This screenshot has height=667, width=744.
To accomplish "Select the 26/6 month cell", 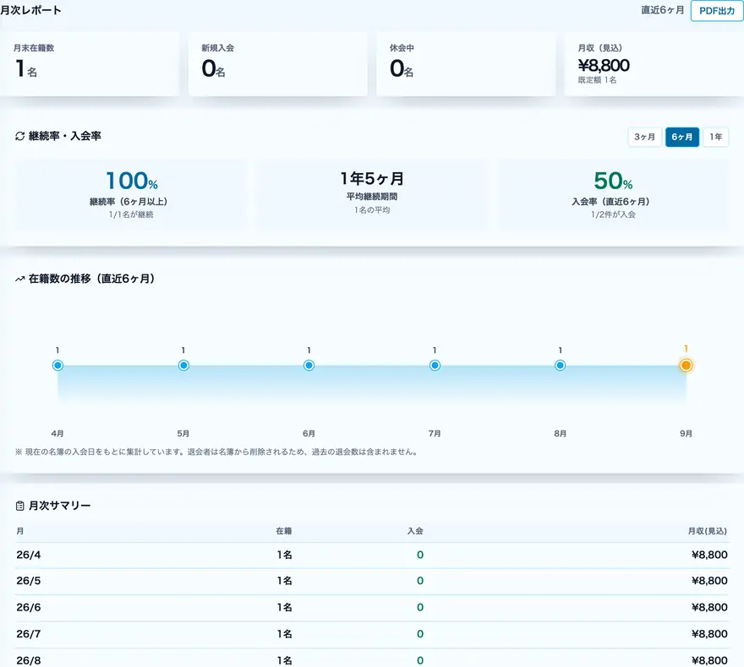I will click(x=29, y=607).
